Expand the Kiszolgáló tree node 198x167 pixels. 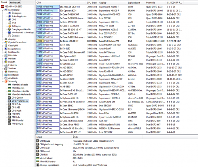3,46
